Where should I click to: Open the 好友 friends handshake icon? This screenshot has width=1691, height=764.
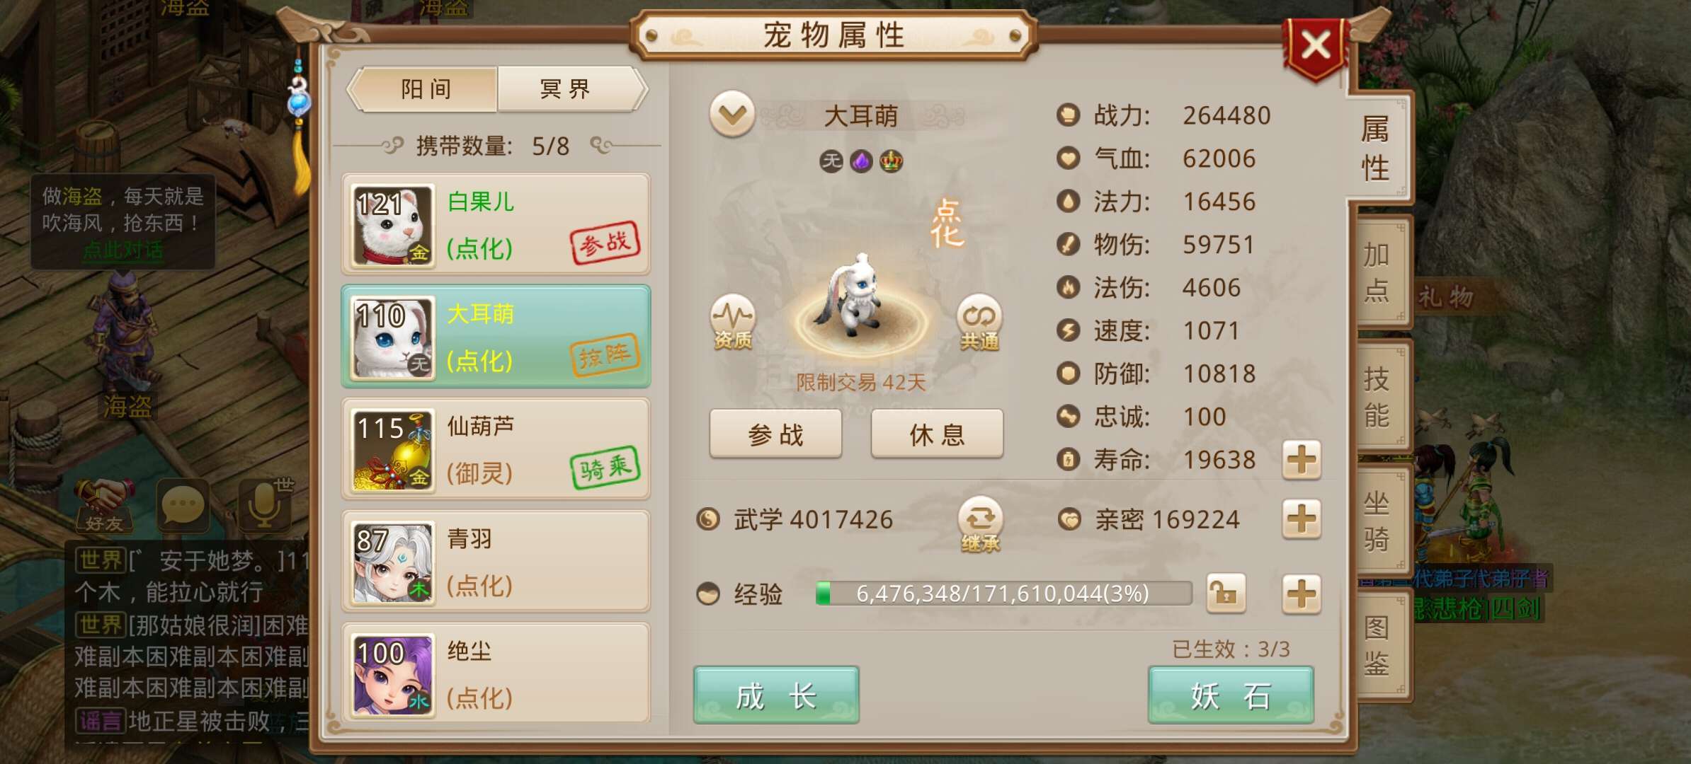coord(105,505)
